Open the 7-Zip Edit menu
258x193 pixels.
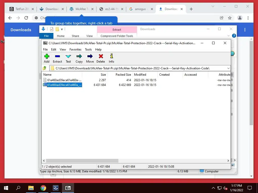tap(54, 50)
